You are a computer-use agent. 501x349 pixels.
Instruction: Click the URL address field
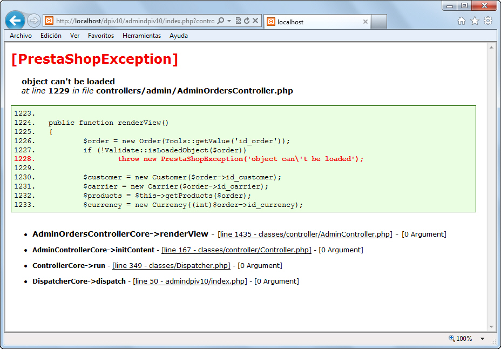[x=135, y=21]
